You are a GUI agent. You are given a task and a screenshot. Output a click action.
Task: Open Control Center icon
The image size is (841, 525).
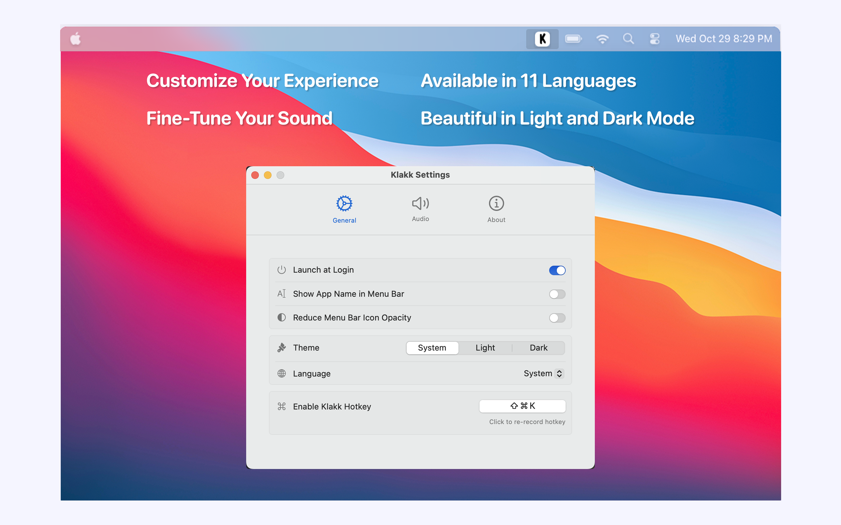click(x=654, y=39)
